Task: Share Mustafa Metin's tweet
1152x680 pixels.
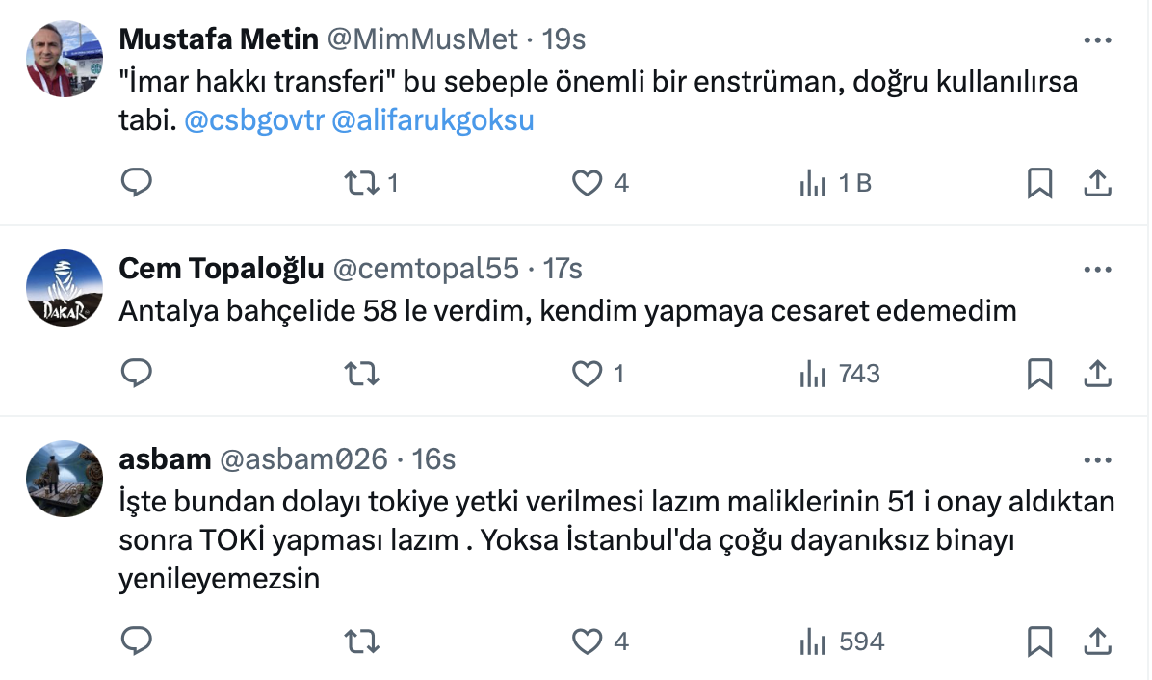Action: (x=1098, y=182)
